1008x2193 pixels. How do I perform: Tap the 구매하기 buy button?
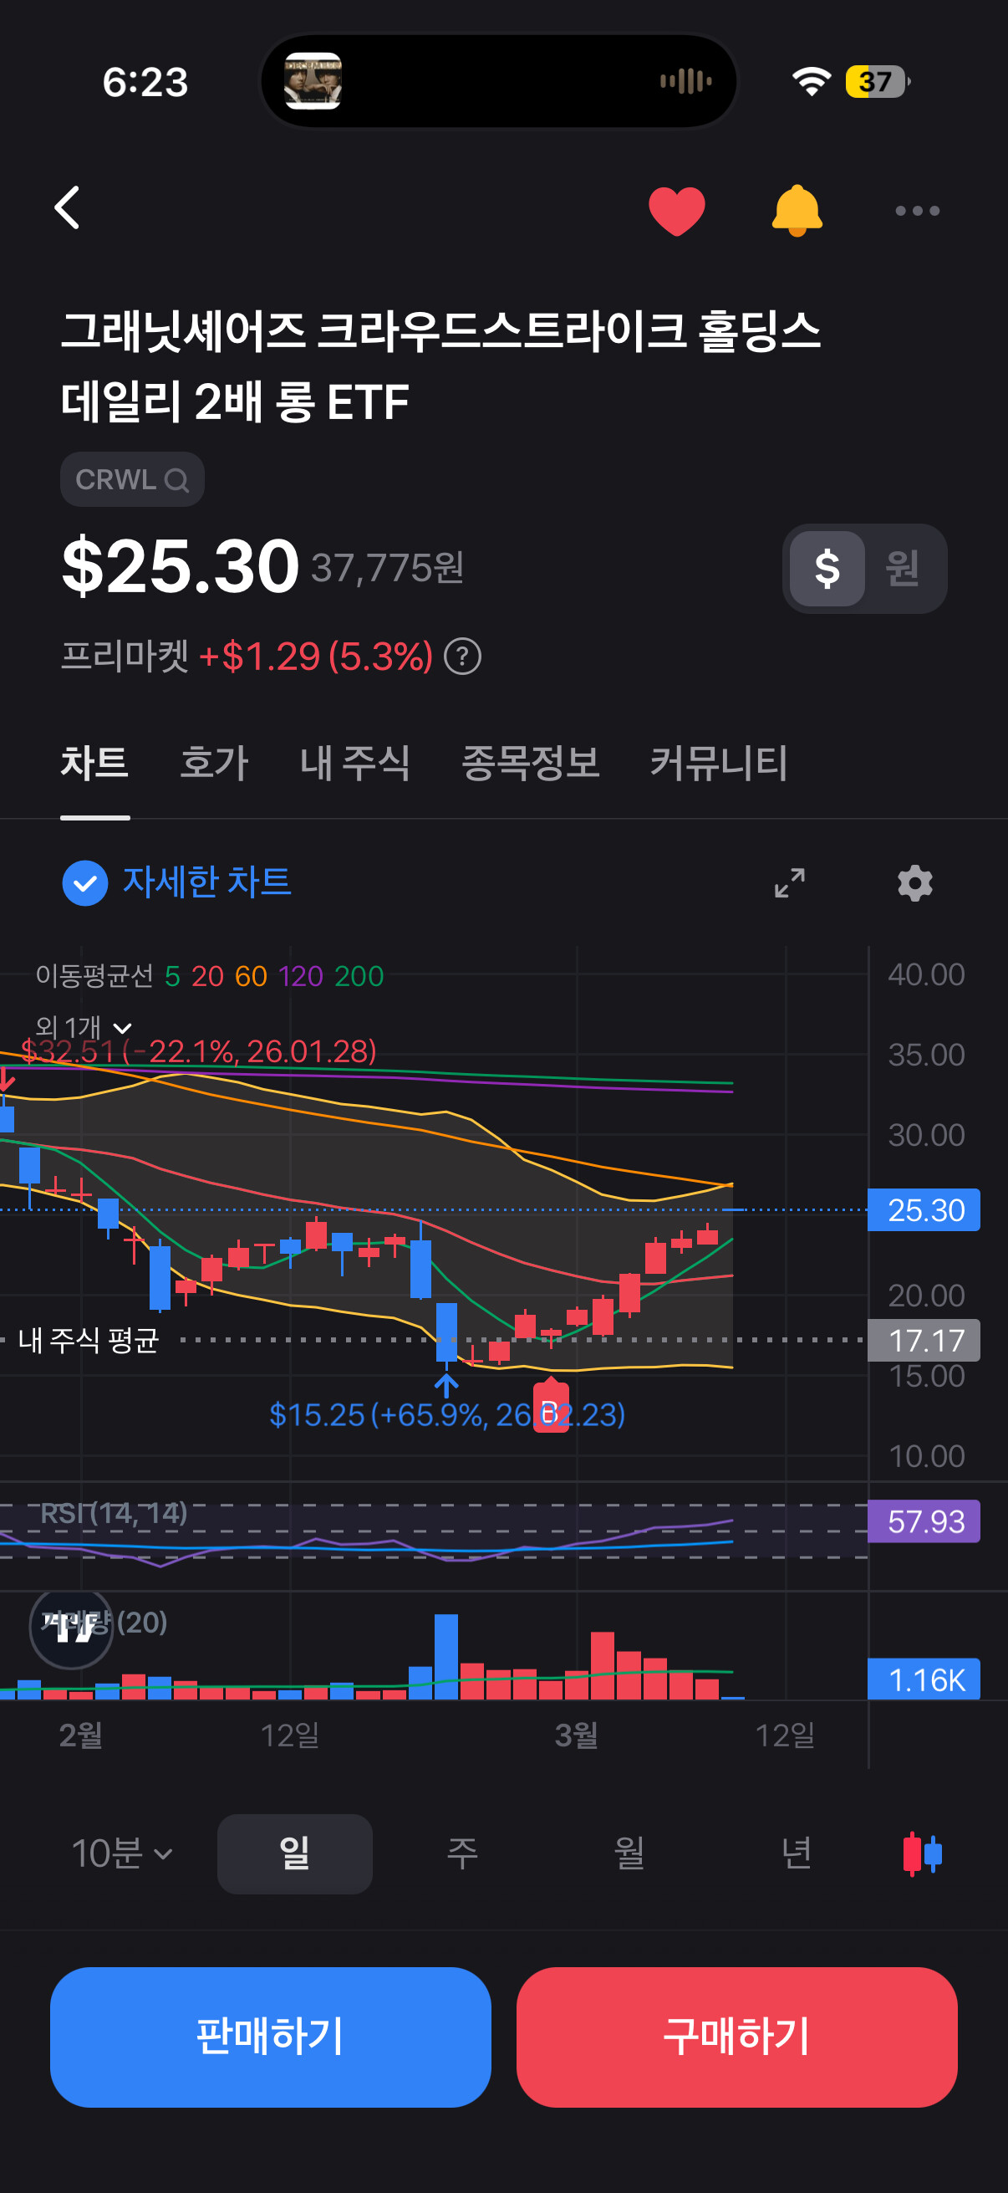click(736, 2037)
